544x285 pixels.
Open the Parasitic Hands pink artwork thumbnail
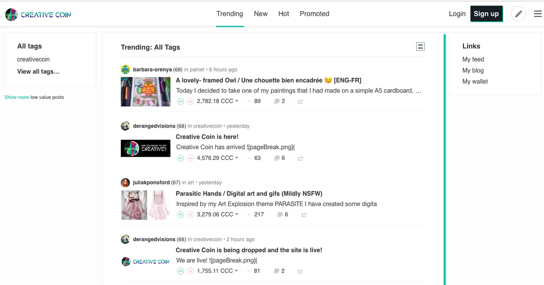point(145,205)
